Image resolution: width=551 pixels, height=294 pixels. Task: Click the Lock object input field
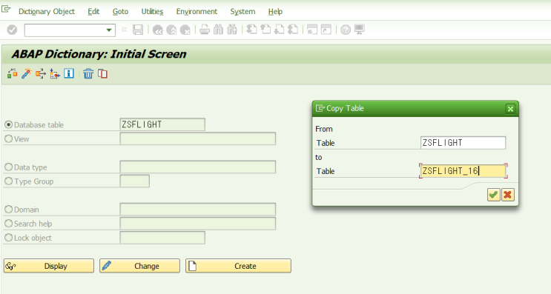pos(162,238)
